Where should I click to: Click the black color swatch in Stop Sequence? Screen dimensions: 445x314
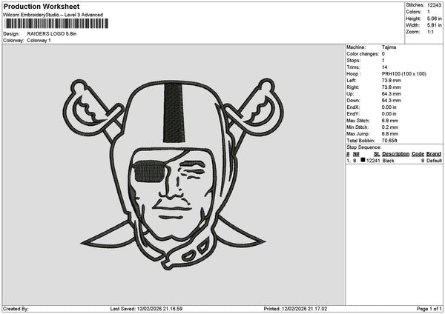363,160
